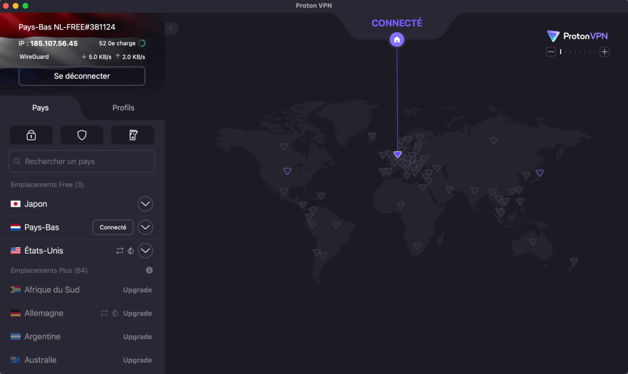Toggle Secure Core lock icon button

(x=31, y=135)
